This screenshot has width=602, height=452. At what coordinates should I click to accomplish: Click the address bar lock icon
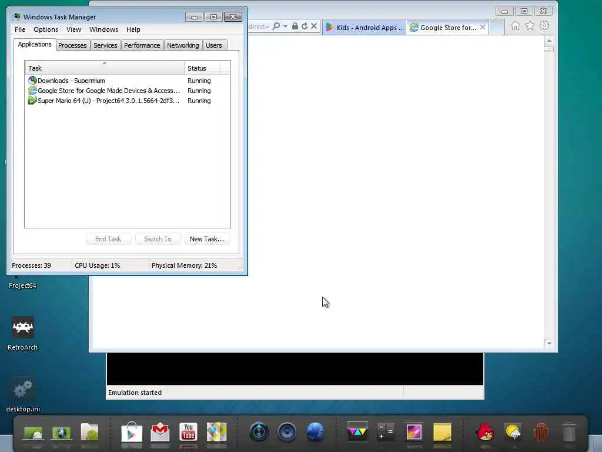coord(295,26)
